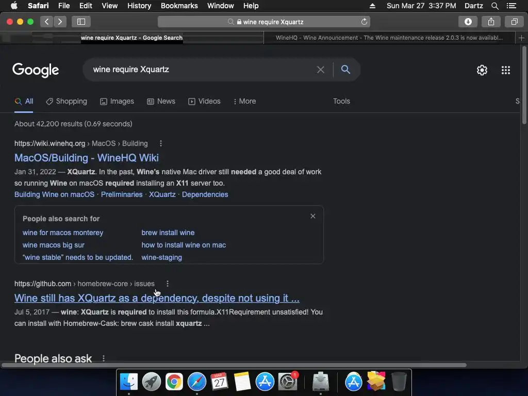Open Spotlight search in the menu bar
528x396 pixels.
coord(494,6)
